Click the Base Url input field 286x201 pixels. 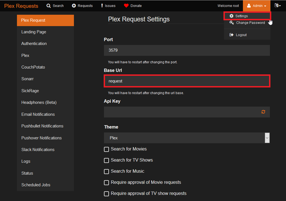(x=186, y=81)
